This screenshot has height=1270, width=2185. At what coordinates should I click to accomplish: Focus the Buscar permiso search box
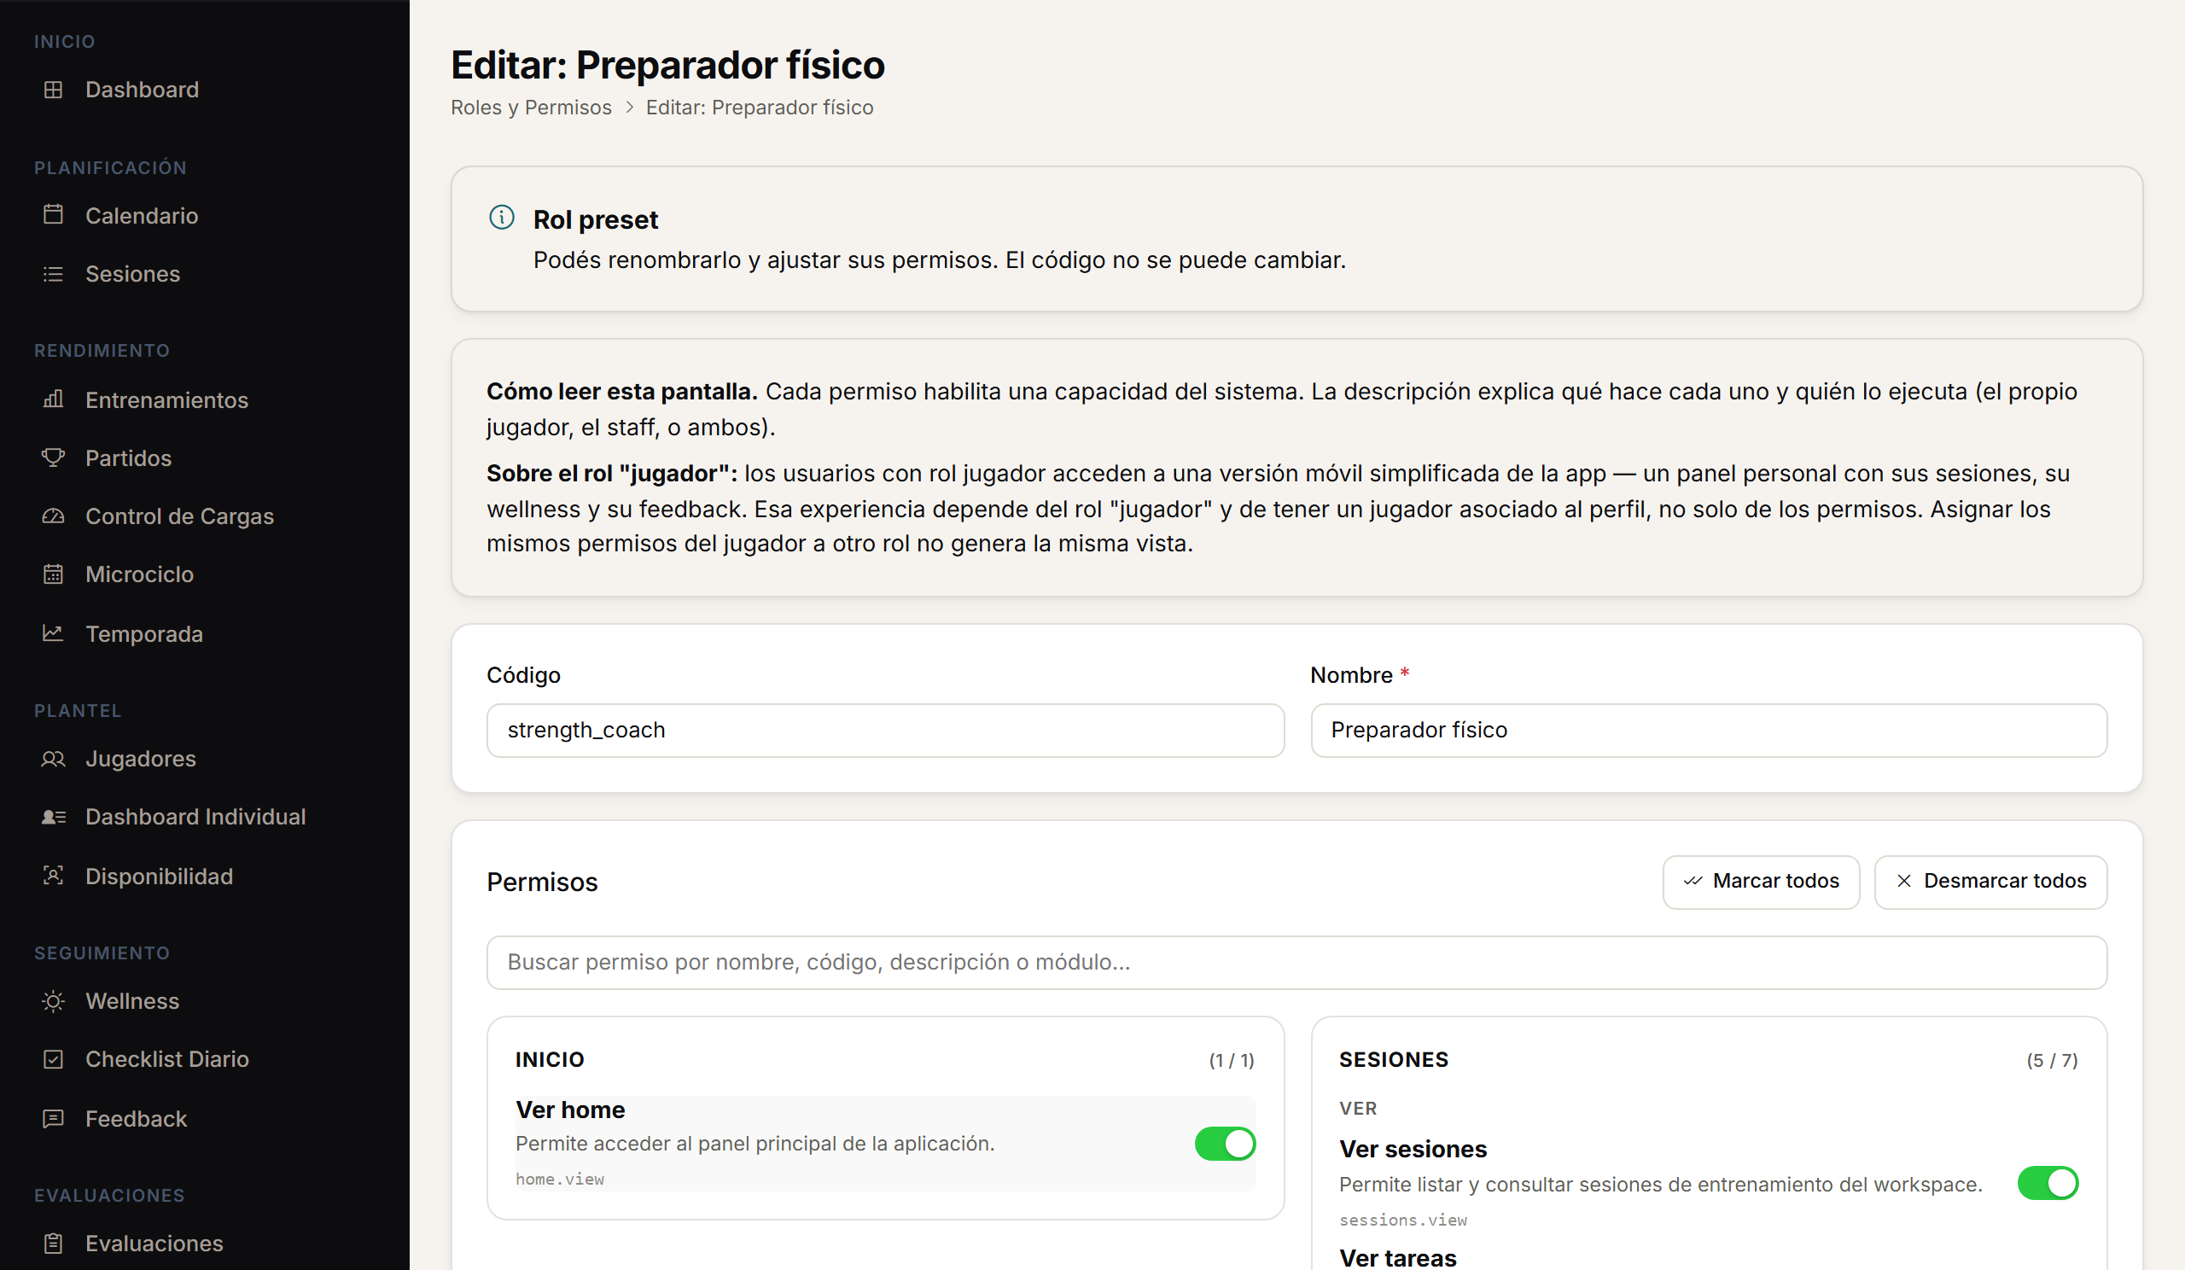pyautogui.click(x=1296, y=962)
